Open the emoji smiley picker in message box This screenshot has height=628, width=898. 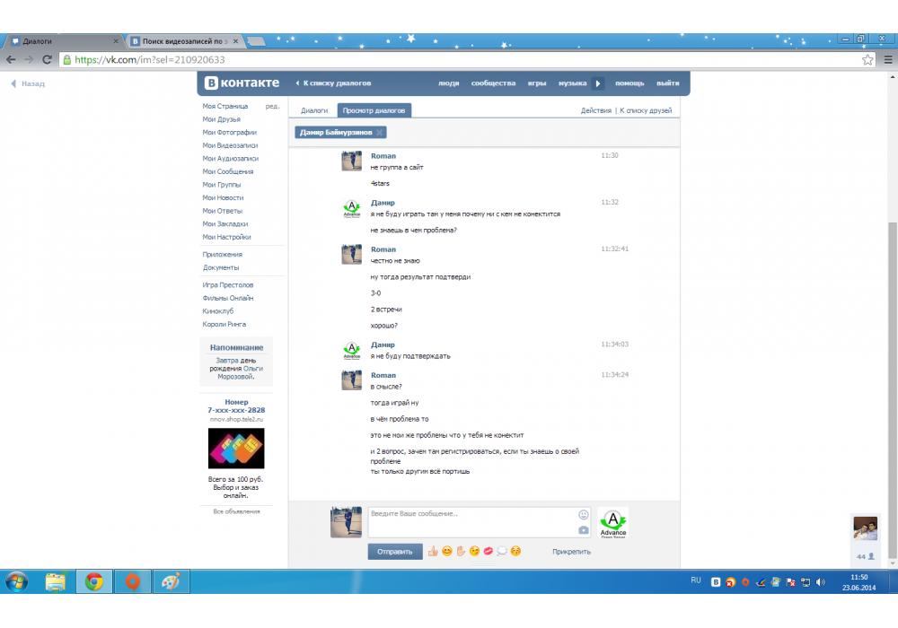pos(584,514)
